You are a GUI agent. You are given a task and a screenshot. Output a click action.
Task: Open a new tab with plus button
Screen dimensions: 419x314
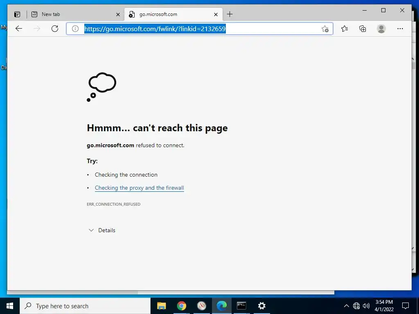click(230, 14)
